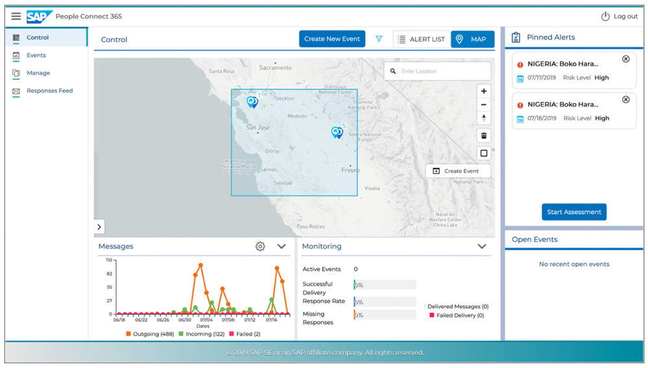Click 'Fresno' label on the map
The height and width of the screenshot is (368, 648).
click(x=350, y=170)
